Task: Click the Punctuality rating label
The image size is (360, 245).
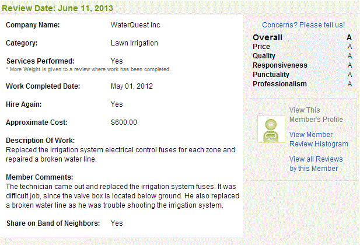Action: (271, 75)
